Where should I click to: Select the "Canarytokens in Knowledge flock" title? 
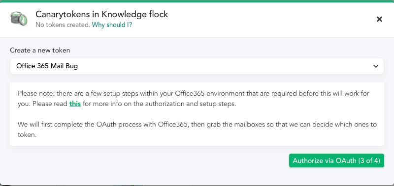pyautogui.click(x=101, y=14)
